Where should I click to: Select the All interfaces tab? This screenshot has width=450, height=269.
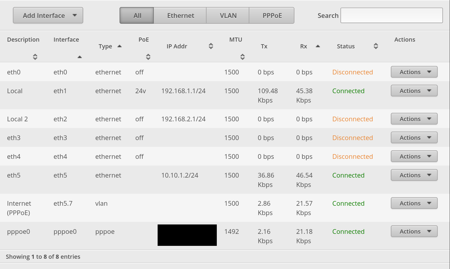click(137, 16)
